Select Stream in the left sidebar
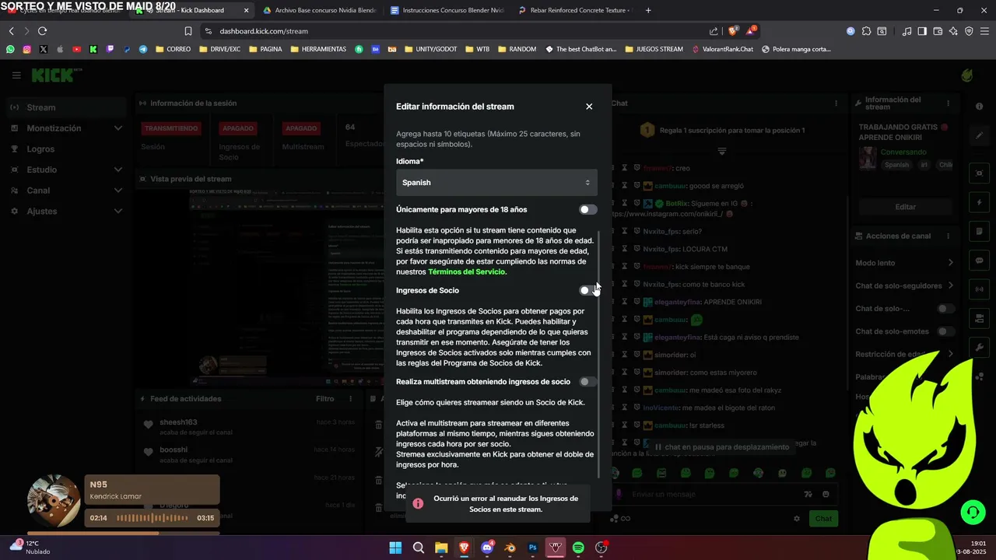 65,107
